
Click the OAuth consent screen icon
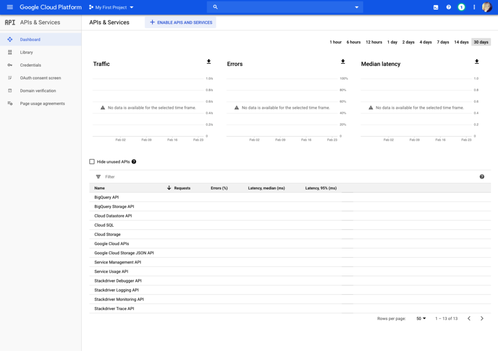(x=10, y=78)
